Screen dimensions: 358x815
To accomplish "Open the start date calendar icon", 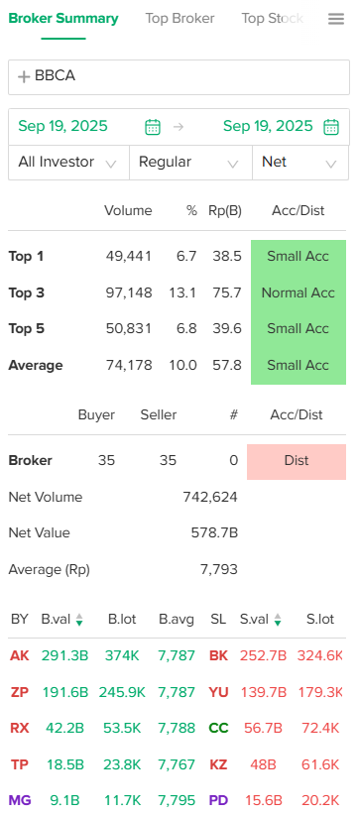I will tap(153, 127).
